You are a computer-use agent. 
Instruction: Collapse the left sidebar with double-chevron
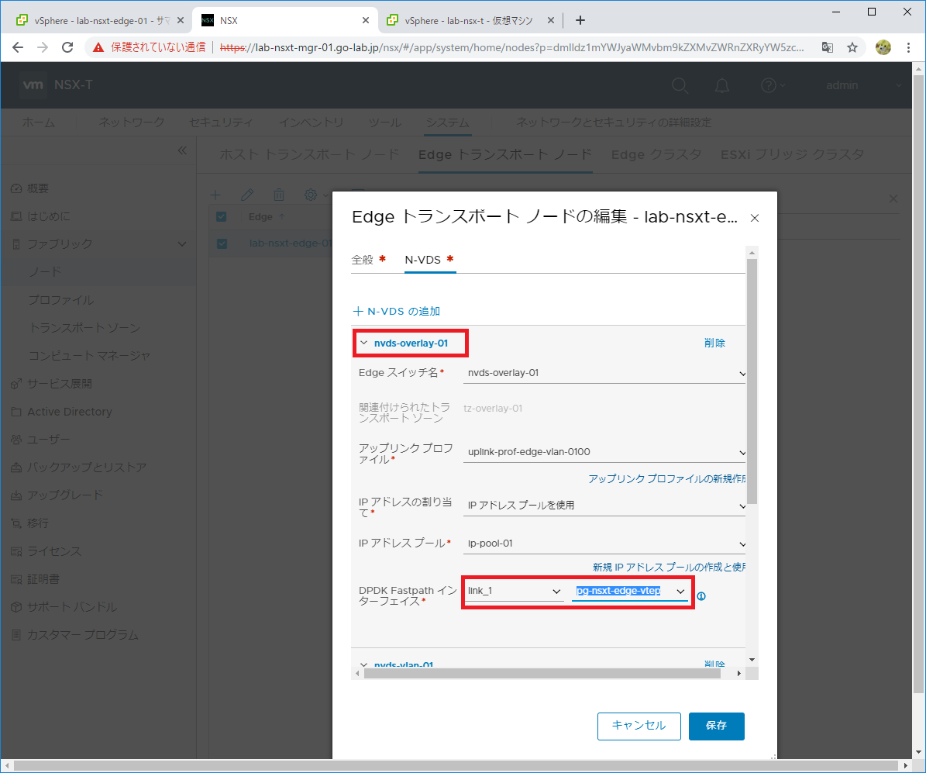point(182,150)
